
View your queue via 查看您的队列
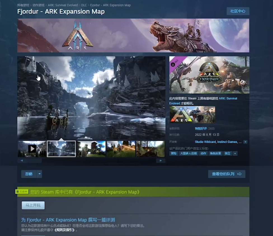tap(226, 174)
